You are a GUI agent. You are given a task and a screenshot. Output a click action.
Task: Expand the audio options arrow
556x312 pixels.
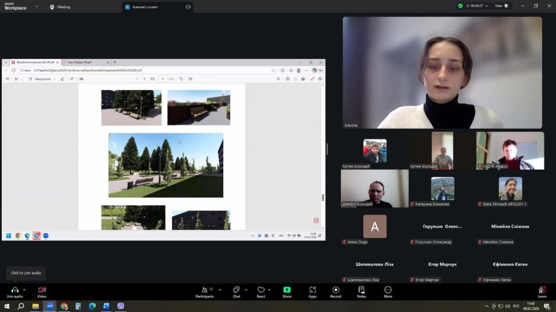point(24,289)
